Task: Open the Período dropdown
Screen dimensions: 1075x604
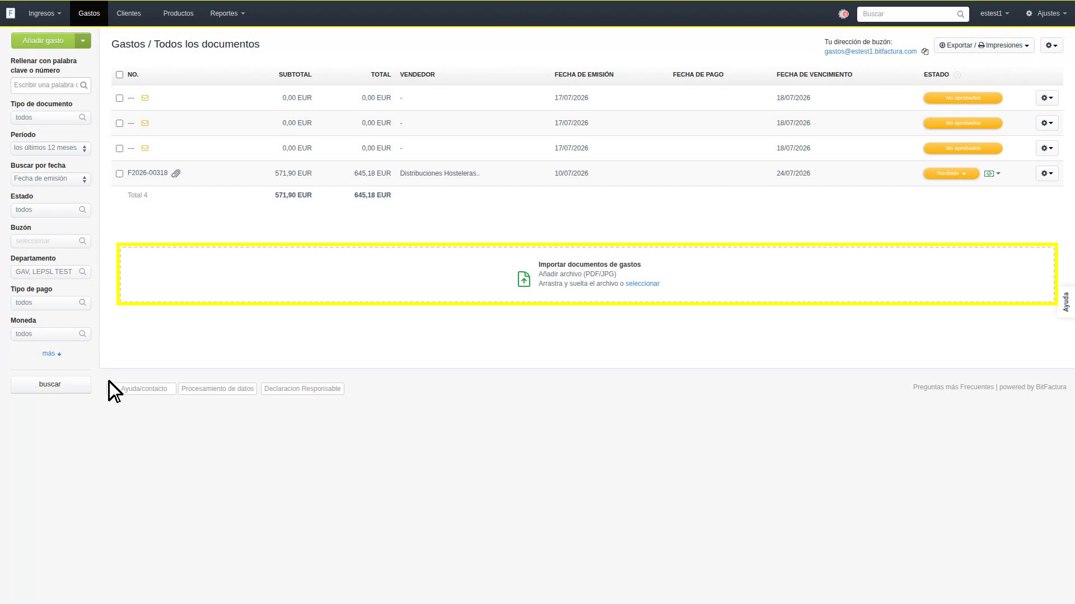Action: [x=50, y=148]
